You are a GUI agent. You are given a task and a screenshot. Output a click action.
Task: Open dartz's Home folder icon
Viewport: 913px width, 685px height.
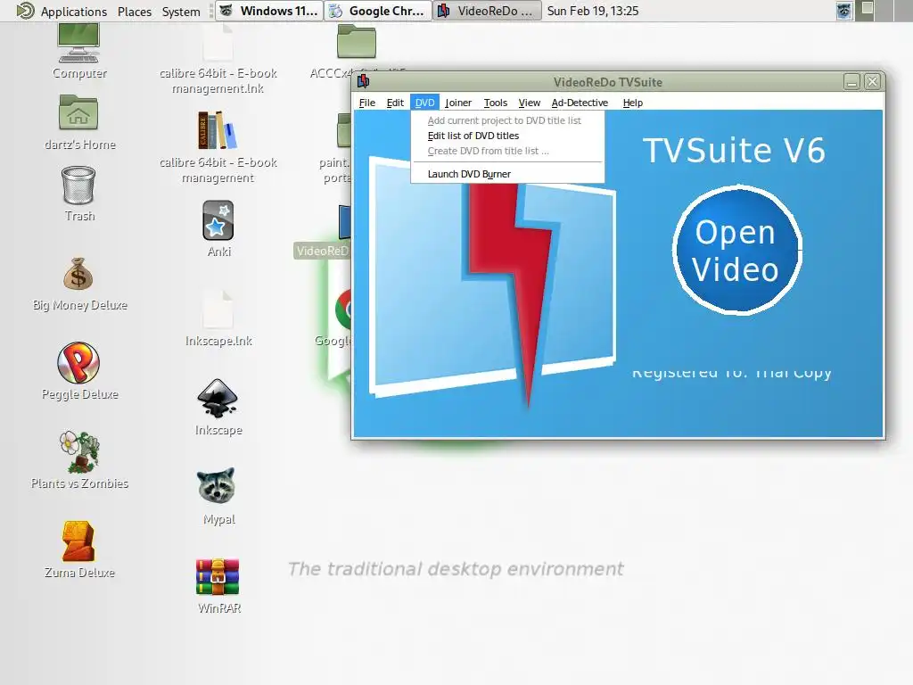pyautogui.click(x=78, y=112)
